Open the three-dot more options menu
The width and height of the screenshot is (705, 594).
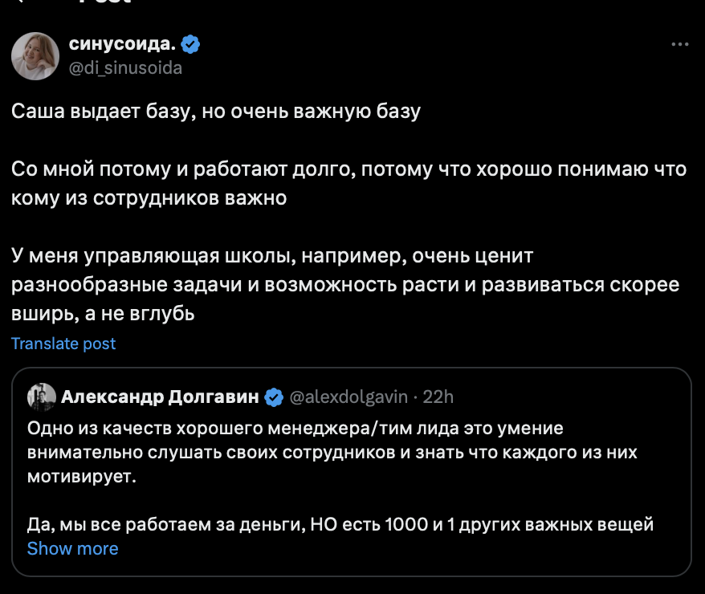point(679,44)
